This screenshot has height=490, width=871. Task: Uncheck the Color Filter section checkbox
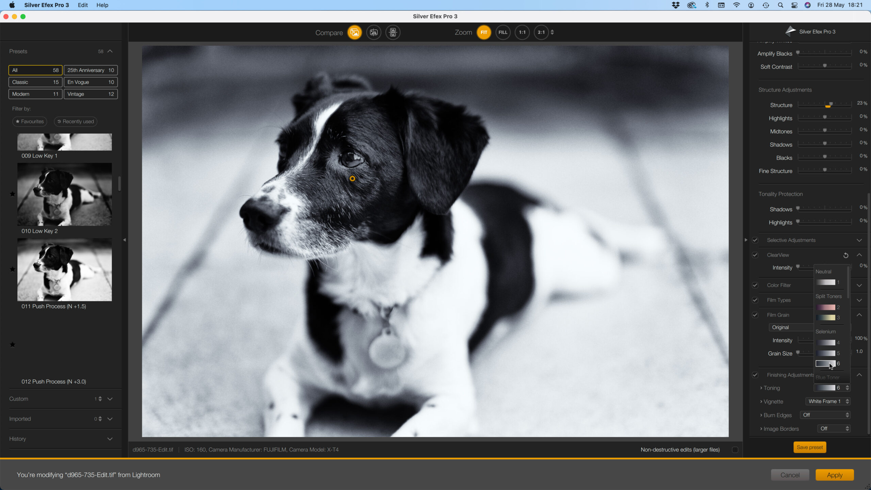click(x=755, y=285)
